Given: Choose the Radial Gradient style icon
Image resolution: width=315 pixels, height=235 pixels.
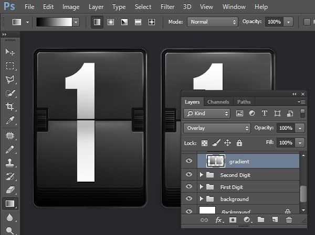Looking at the screenshot, I should (x=111, y=22).
